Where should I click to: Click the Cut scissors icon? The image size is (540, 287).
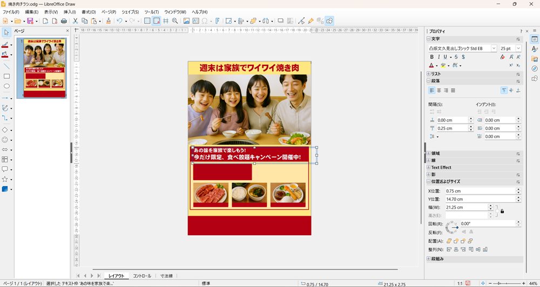pyautogui.click(x=75, y=21)
